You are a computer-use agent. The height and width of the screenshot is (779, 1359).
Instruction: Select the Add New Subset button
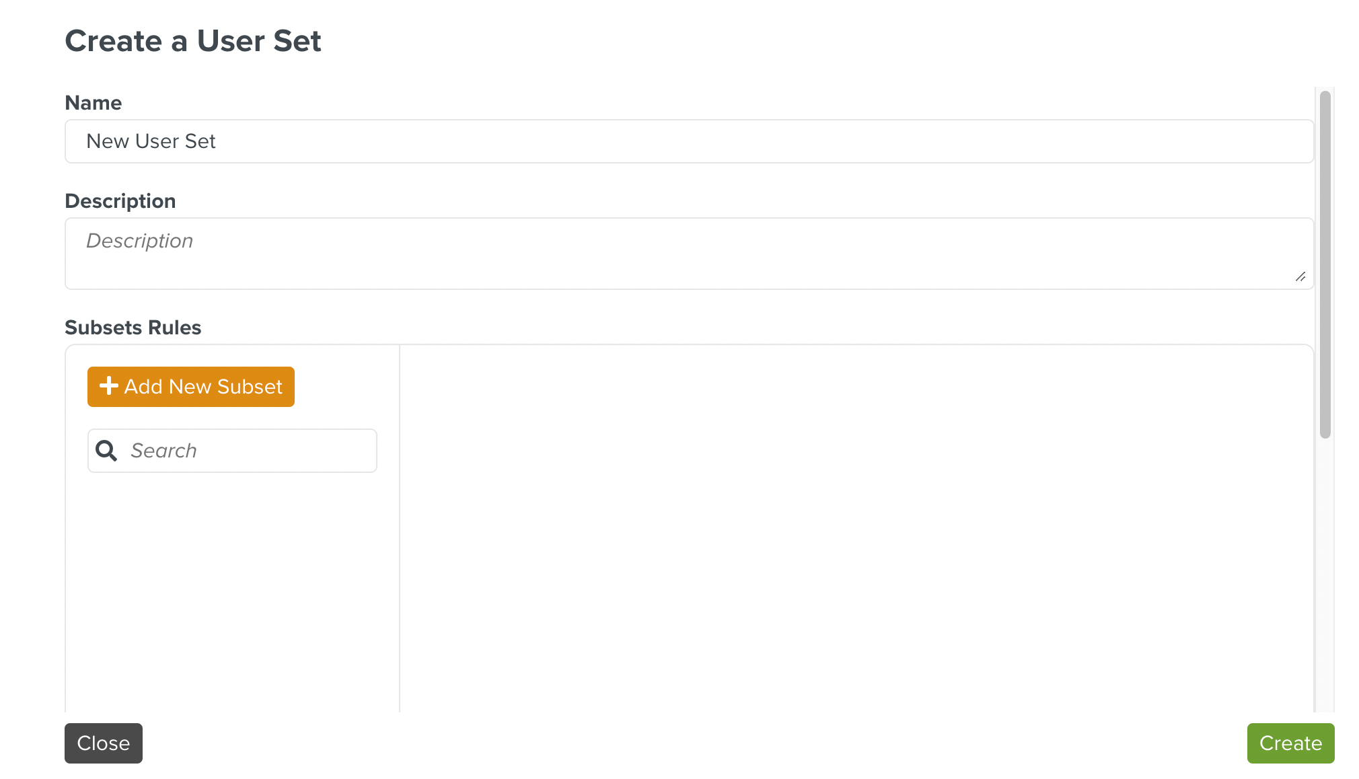pyautogui.click(x=190, y=386)
